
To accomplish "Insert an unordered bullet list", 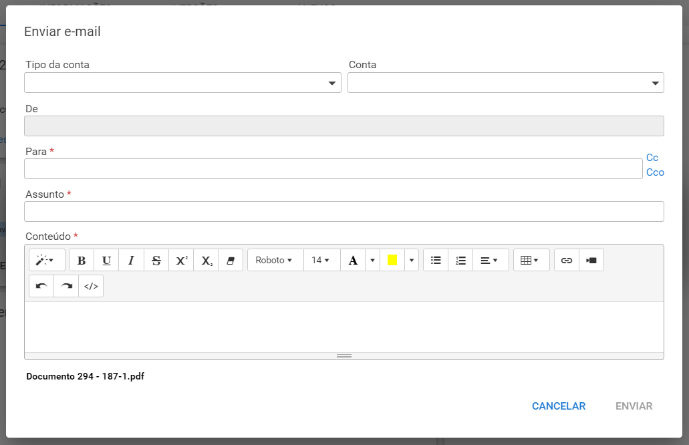I will (436, 260).
